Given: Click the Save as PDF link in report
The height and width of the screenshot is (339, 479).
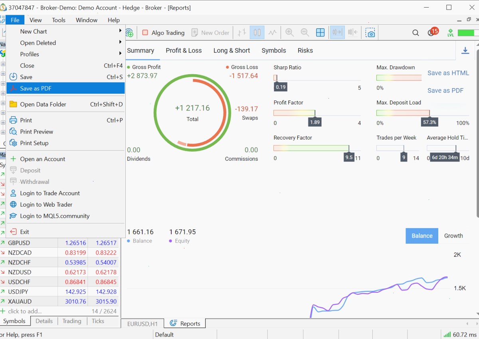Looking at the screenshot, I should point(445,91).
